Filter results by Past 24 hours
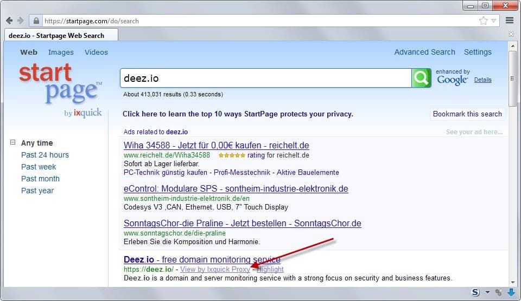Image resolution: width=521 pixels, height=301 pixels. coord(45,155)
